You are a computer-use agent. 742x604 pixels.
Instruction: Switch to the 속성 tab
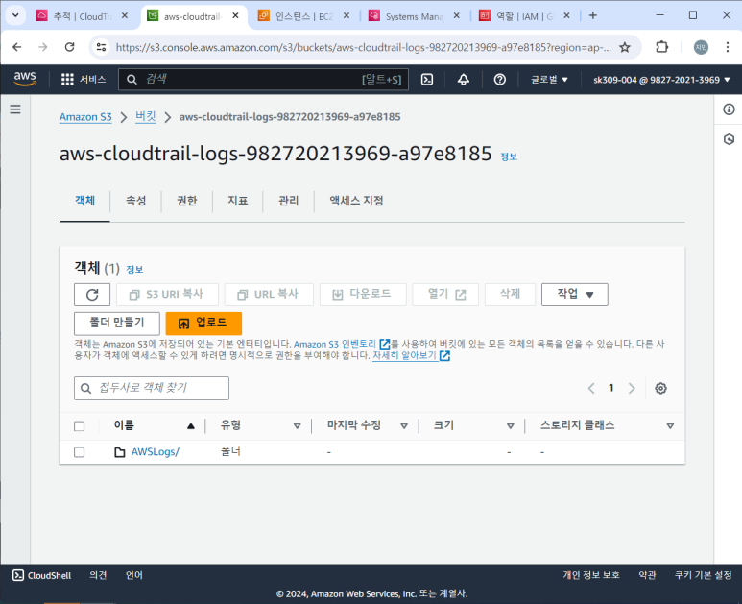(x=135, y=201)
